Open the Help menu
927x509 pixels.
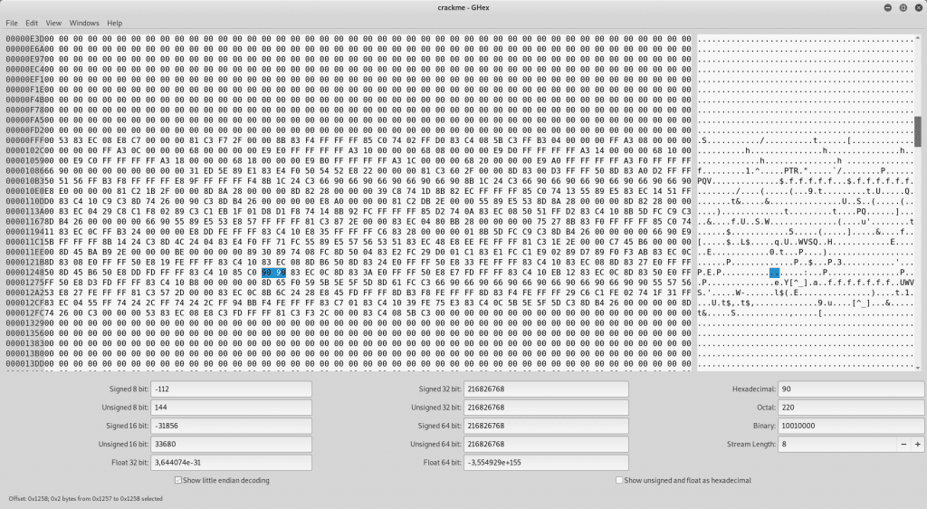(x=115, y=23)
